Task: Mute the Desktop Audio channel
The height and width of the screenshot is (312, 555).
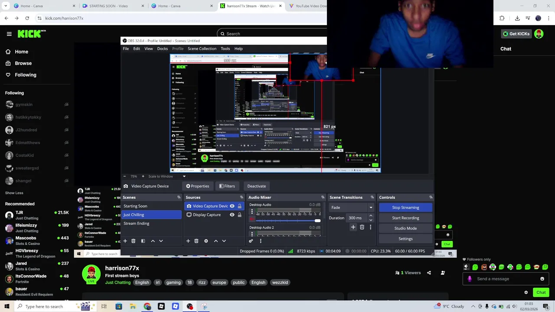Action: 252,220
